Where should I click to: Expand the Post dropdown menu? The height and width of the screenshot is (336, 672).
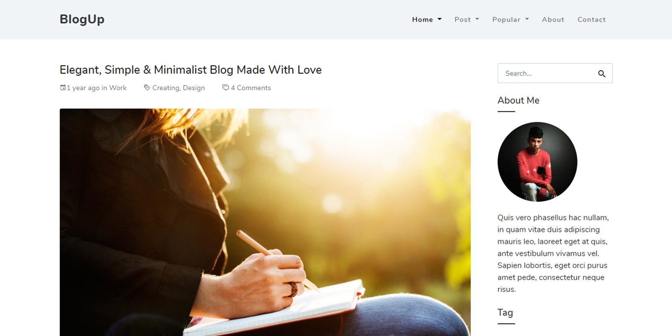pyautogui.click(x=467, y=19)
